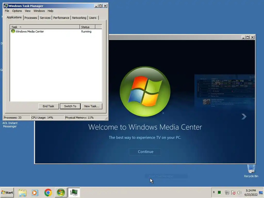Show hidden system tray icons

[214, 192]
